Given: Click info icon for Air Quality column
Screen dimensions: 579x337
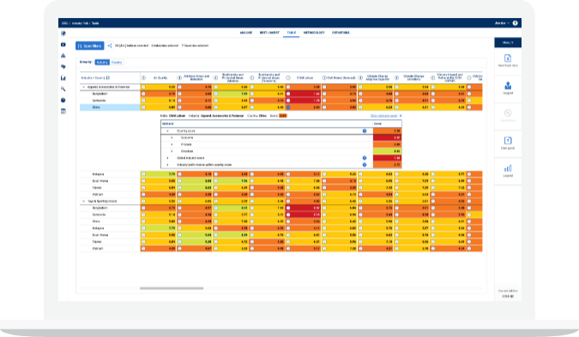Looking at the screenshot, I should 143,78.
